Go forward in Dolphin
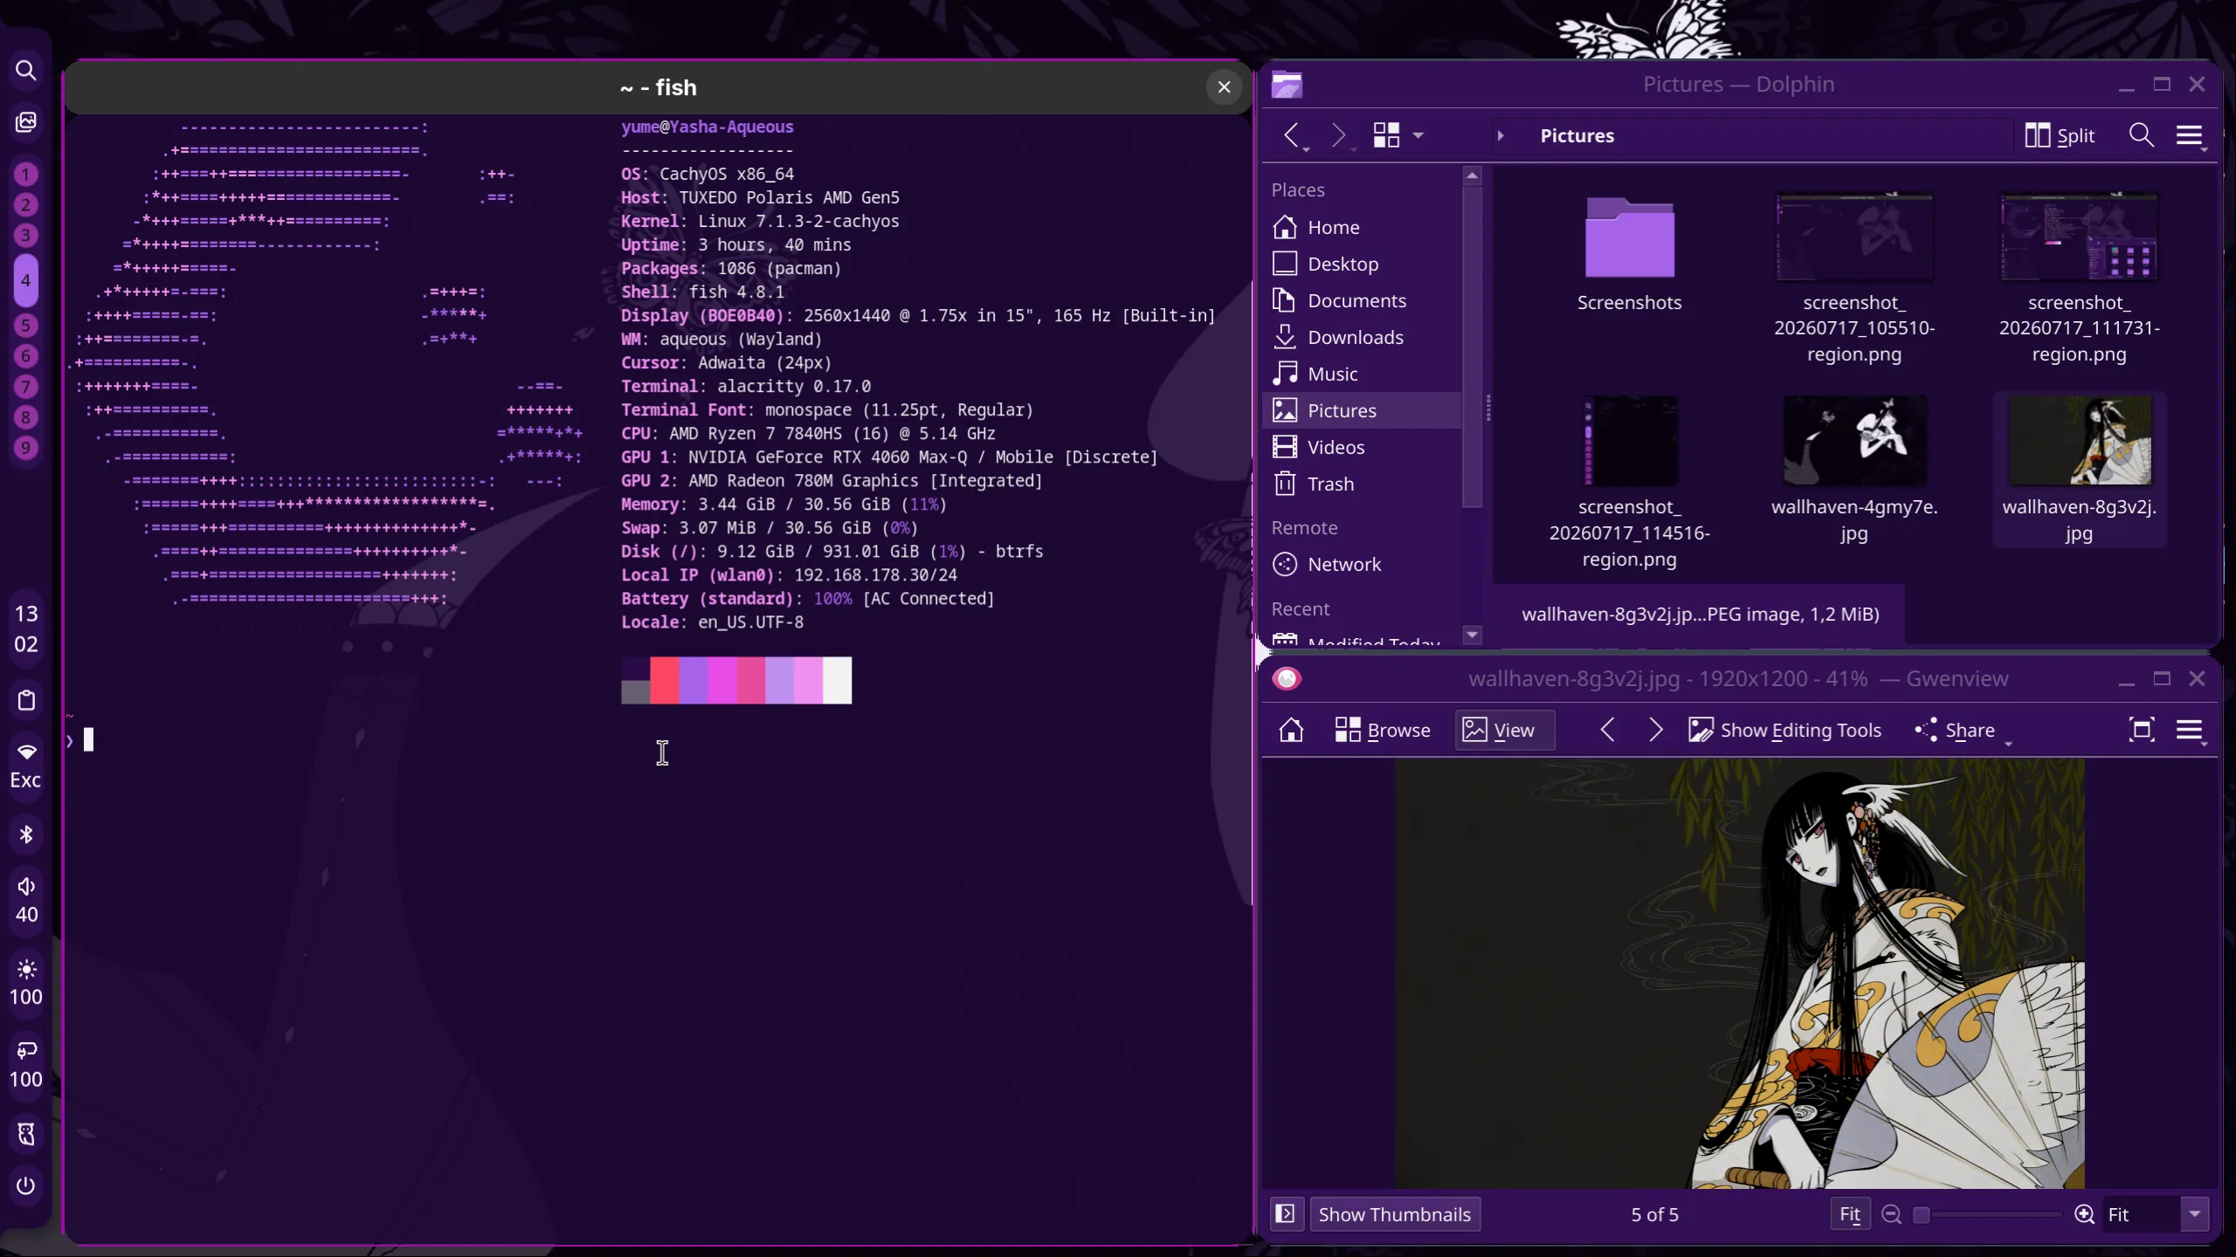This screenshot has height=1257, width=2236. pos(1338,135)
